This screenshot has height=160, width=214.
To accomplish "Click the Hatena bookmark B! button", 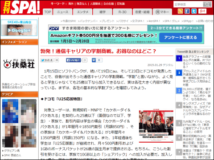I will pyautogui.click(x=94, y=60).
